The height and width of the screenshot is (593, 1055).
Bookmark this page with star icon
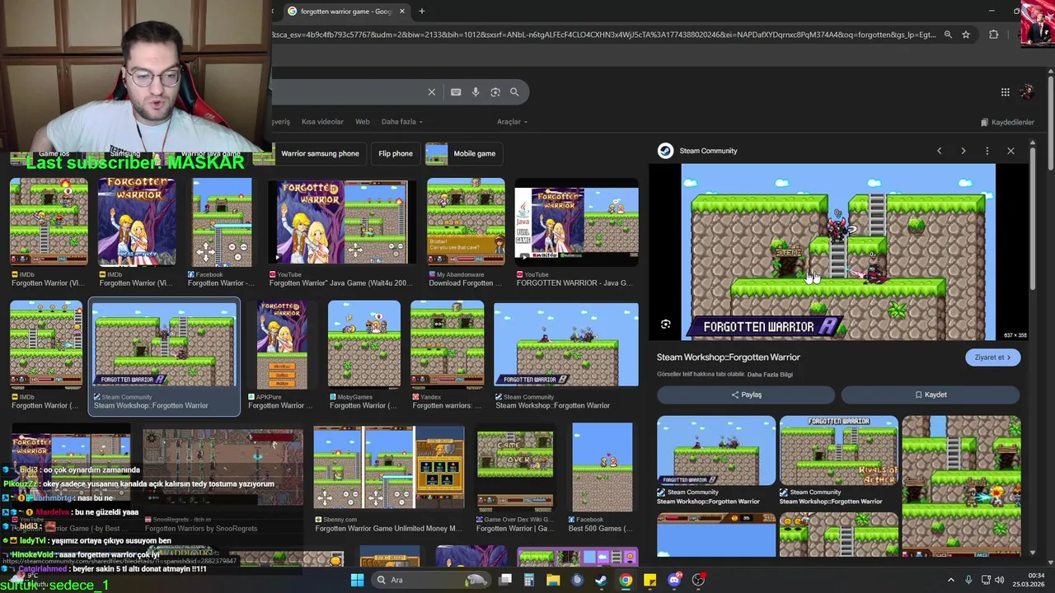click(x=966, y=35)
